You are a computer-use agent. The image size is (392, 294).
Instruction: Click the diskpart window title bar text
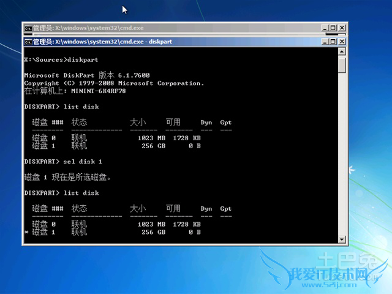click(102, 42)
